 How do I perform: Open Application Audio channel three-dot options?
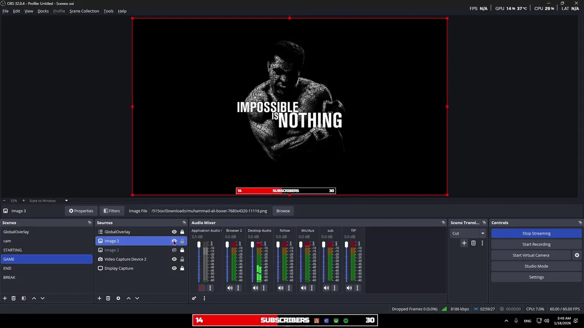pyautogui.click(x=210, y=288)
